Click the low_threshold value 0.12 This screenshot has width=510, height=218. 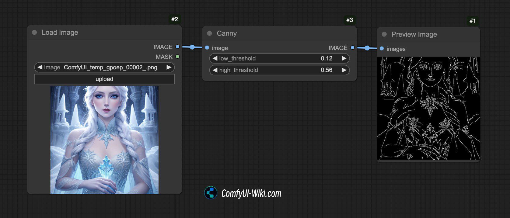(x=327, y=58)
